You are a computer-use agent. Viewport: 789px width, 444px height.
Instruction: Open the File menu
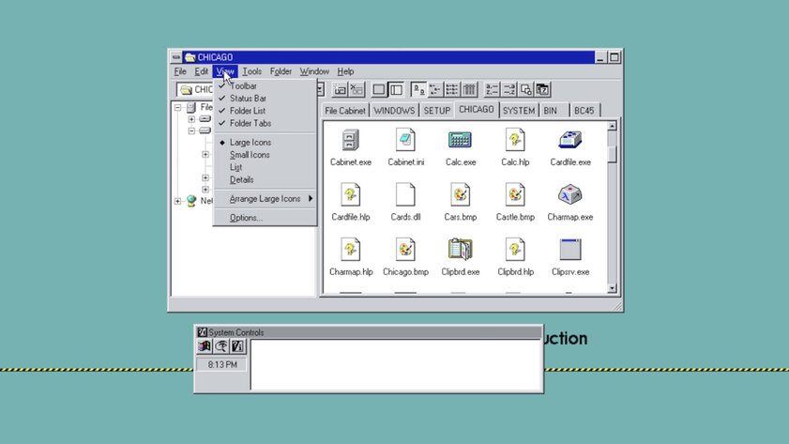click(180, 71)
